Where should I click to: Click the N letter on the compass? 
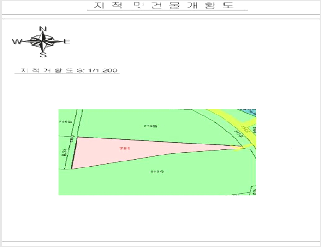click(x=42, y=29)
